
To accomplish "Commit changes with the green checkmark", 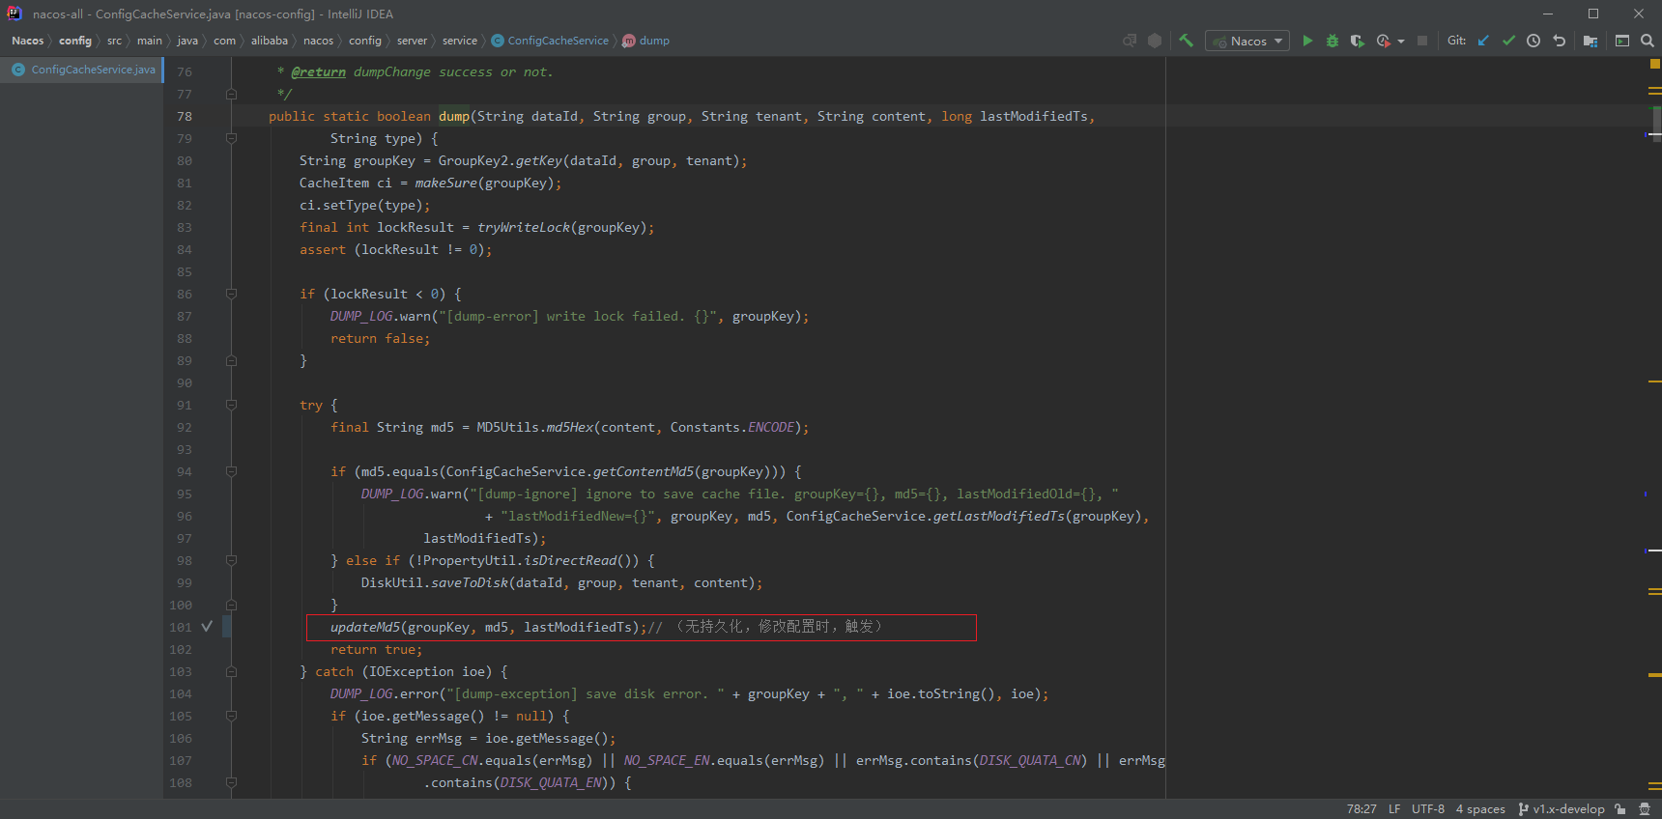I will (1508, 41).
